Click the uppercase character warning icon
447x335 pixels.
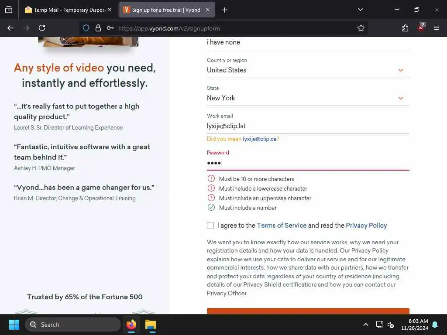pos(211,198)
